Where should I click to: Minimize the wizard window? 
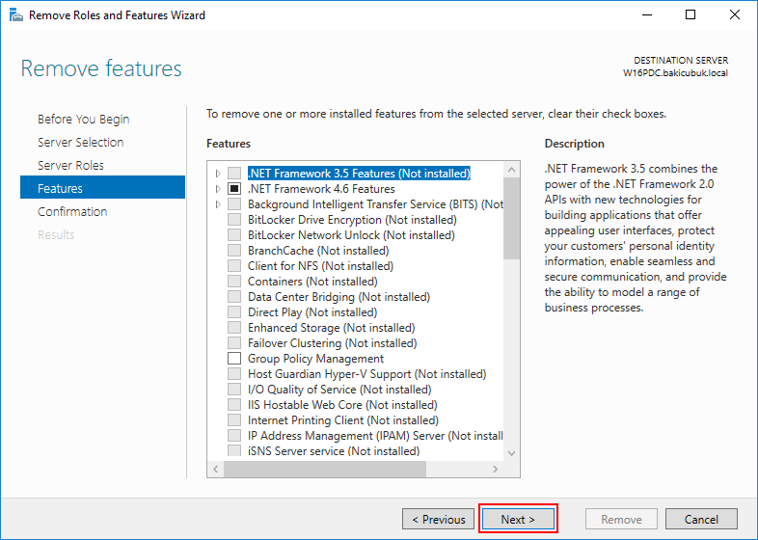[x=647, y=15]
